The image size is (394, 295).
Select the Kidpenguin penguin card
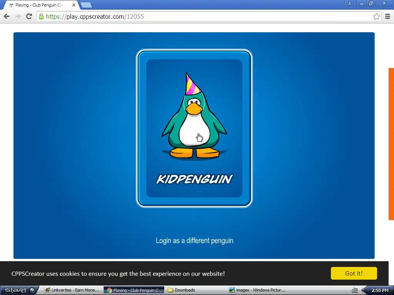(194, 128)
